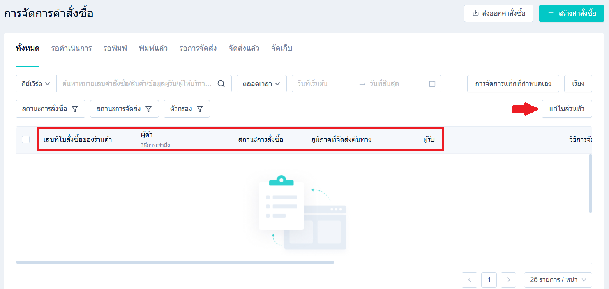
Task: Expand the คีย์เวิร์ด search type dropdown
Action: pos(36,84)
